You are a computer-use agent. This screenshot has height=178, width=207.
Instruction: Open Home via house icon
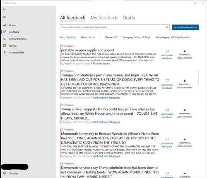pyautogui.click(x=5, y=25)
